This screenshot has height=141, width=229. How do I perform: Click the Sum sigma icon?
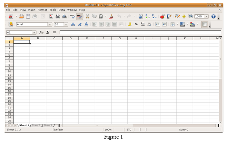coord(48,32)
